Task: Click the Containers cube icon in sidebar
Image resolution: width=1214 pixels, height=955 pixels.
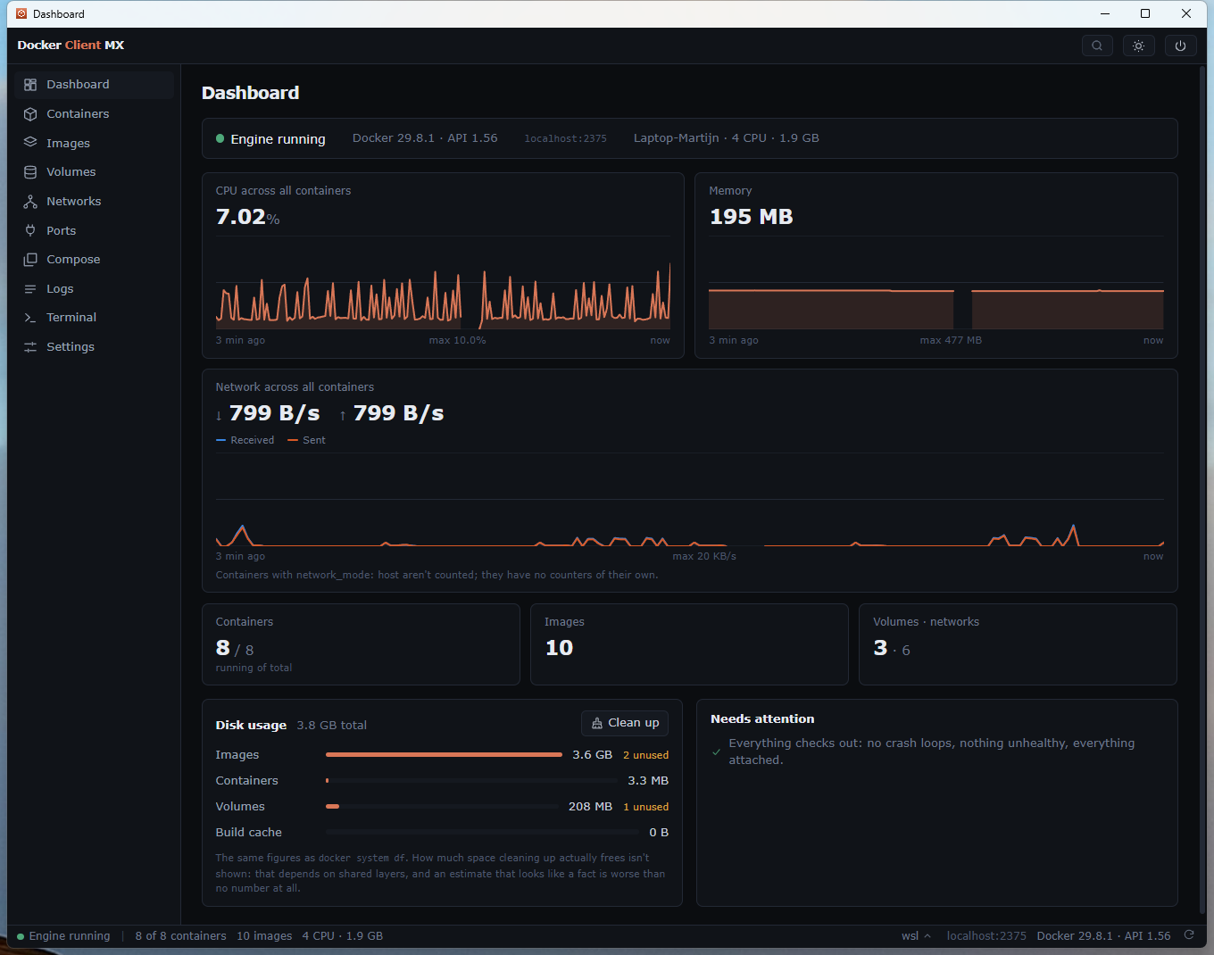Action: tap(30, 114)
